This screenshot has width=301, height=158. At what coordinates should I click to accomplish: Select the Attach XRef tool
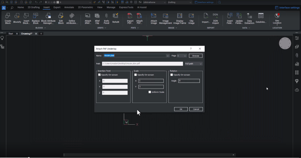point(88,18)
